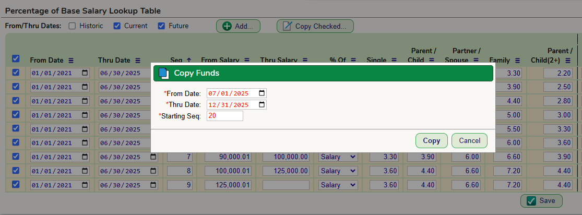Screen dimensions: 582x215
Task: Click the Copy Checked... button
Action: pos(315,26)
